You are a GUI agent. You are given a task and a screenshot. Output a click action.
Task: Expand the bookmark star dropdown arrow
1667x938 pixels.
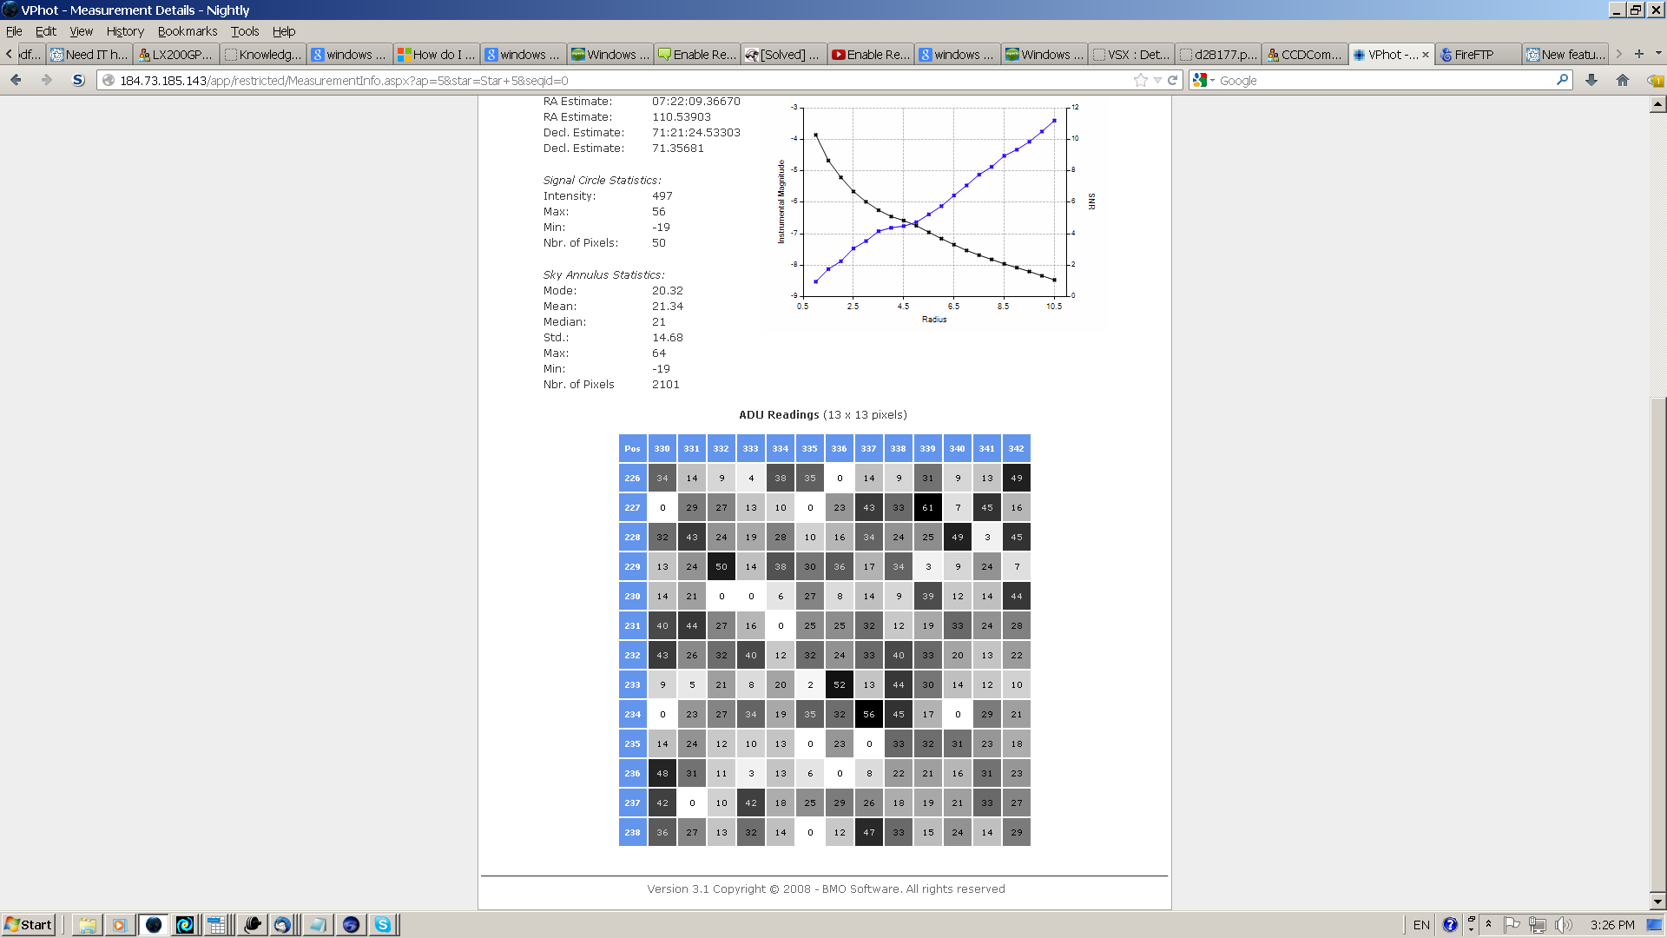(x=1157, y=80)
